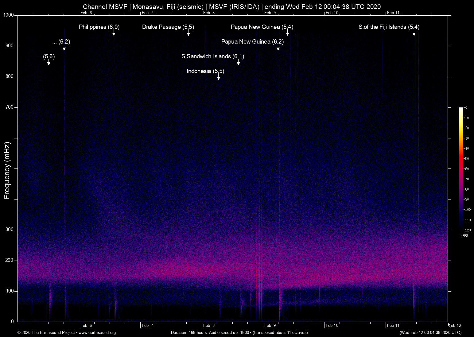Select the "Papua New Guinea (6.2)" label
The width and height of the screenshot is (474, 337).
pyautogui.click(x=252, y=42)
